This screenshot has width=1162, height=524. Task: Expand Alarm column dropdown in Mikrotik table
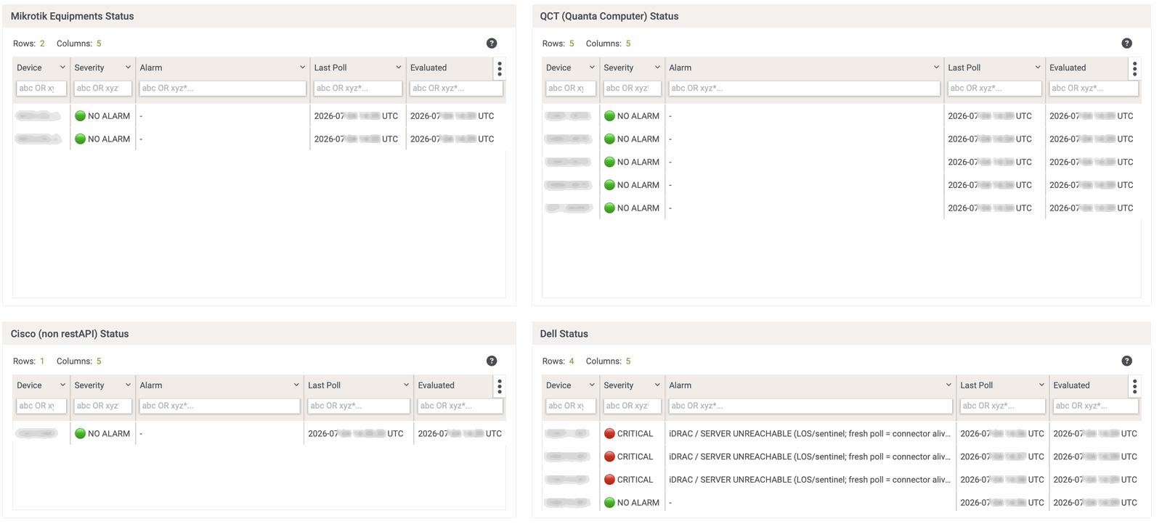[302, 67]
